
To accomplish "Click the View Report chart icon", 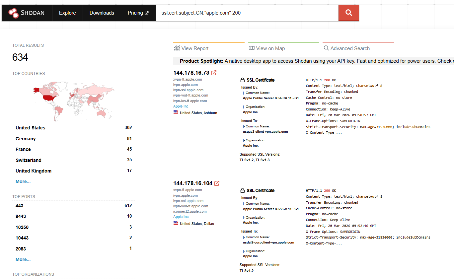I will (177, 48).
